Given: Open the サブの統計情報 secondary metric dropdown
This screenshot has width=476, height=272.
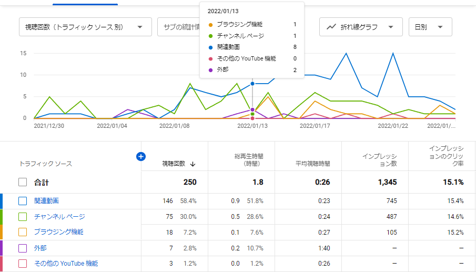Looking at the screenshot, I should click(178, 27).
